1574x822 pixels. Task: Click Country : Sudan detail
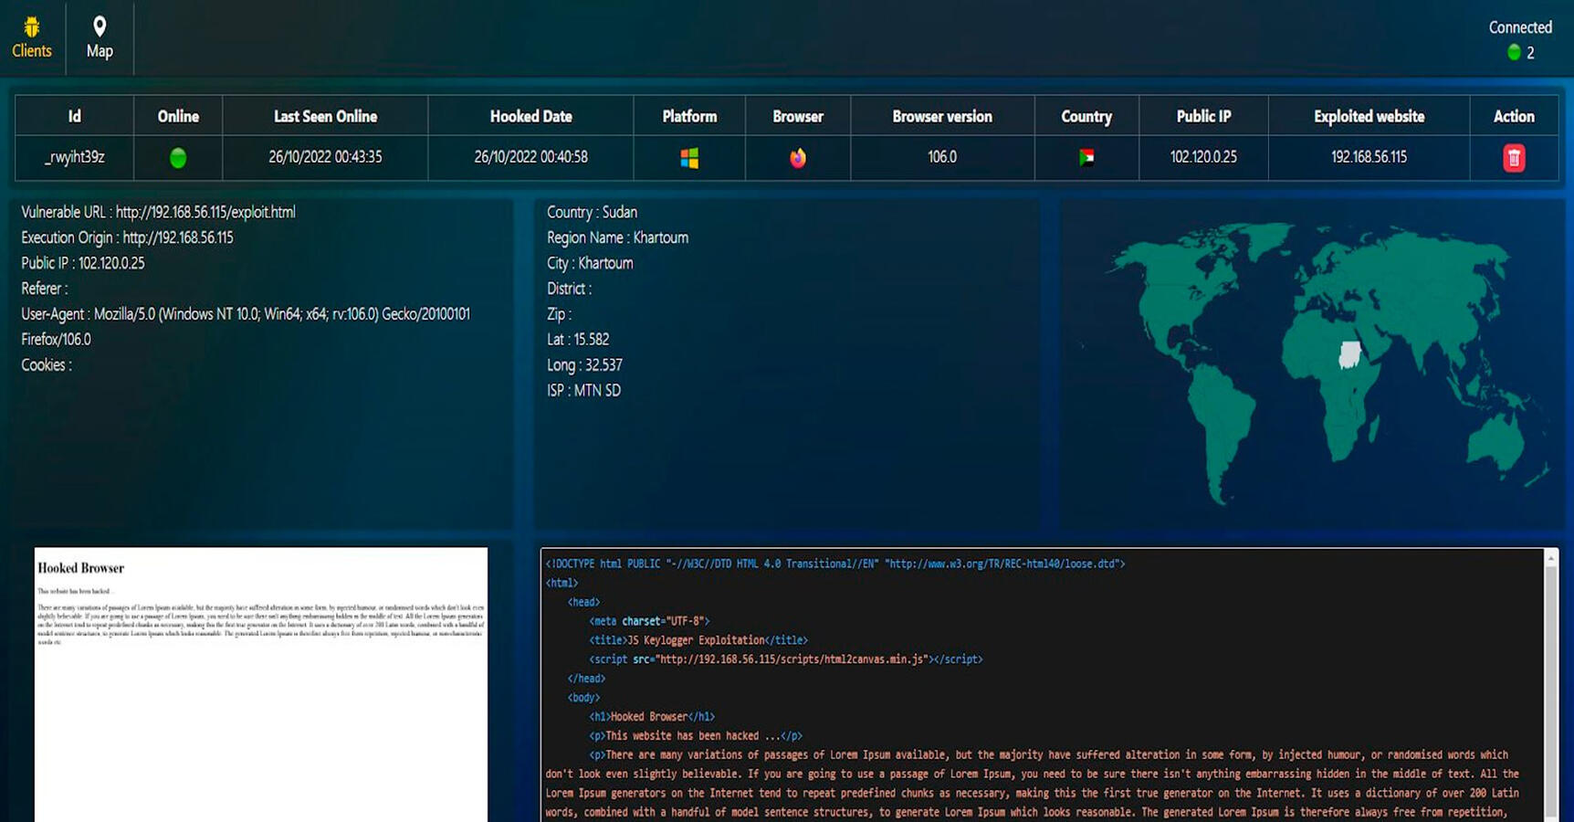coord(592,212)
